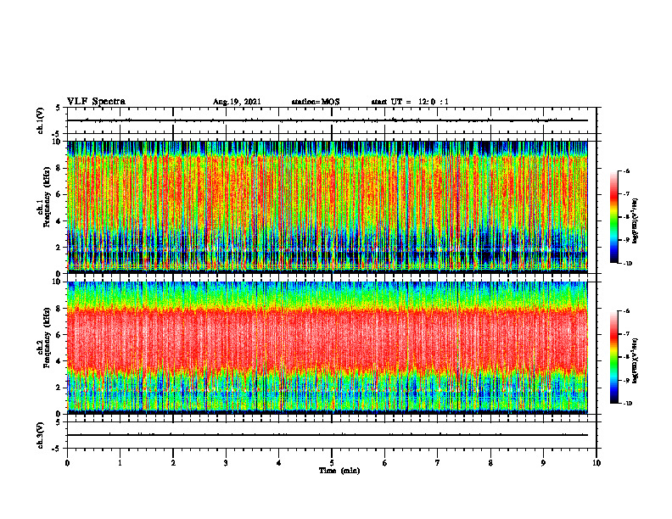The height and width of the screenshot is (519, 672).
Task: Click the ch.2 spectrogram panel
Action: pos(328,348)
